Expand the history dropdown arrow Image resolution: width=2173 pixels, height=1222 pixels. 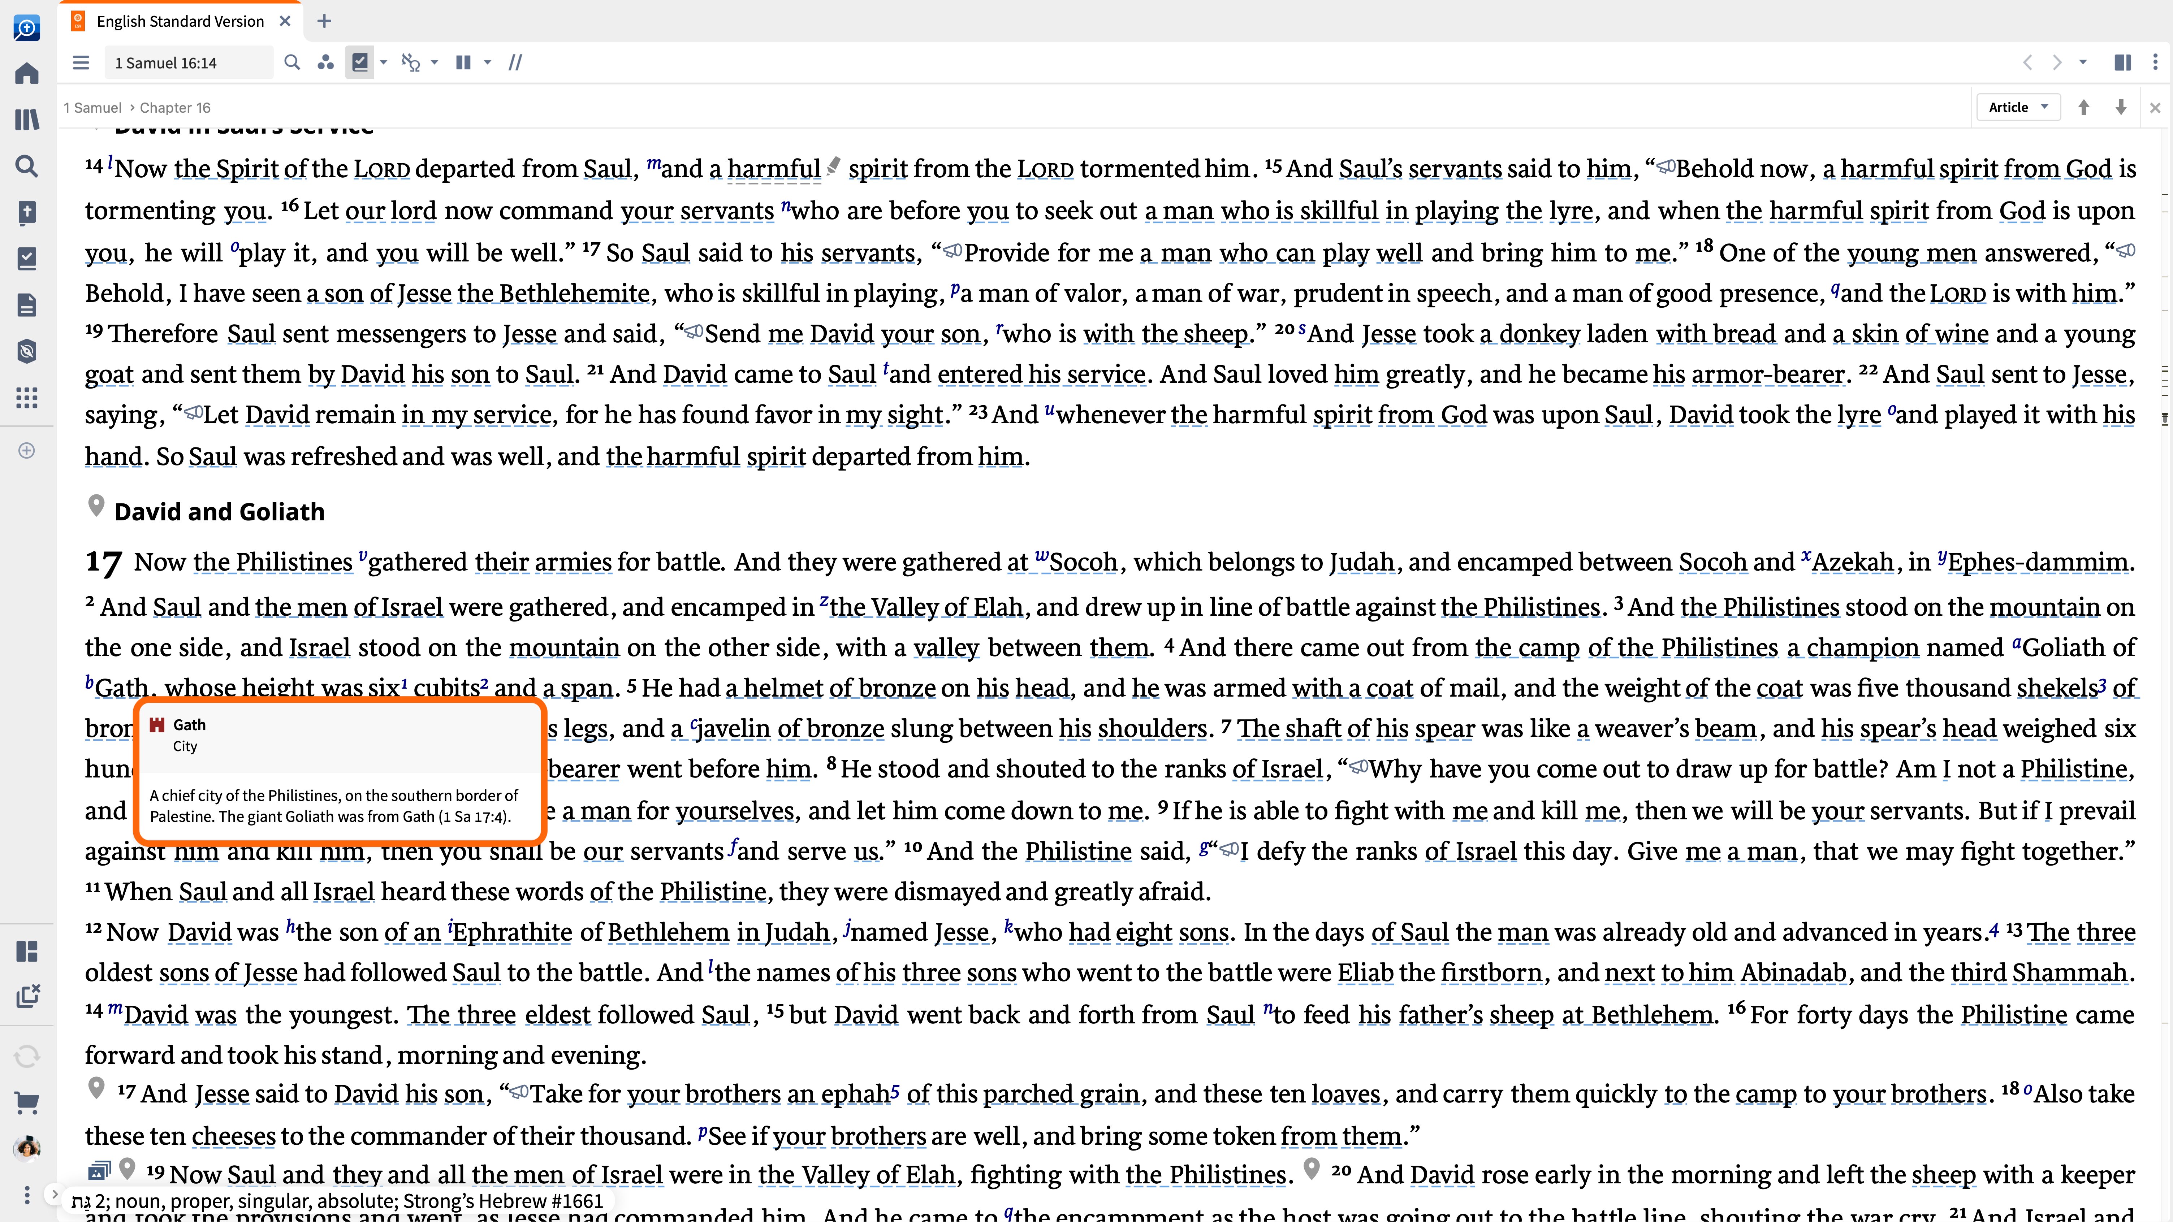[2083, 62]
